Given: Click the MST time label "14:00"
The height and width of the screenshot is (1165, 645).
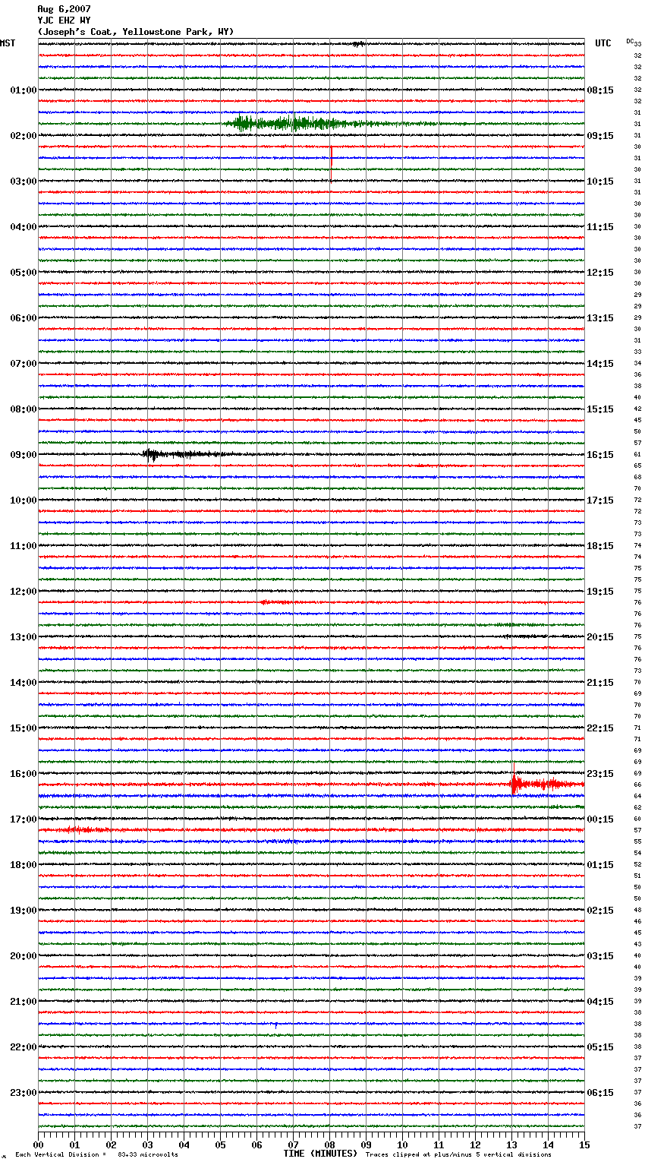Looking at the screenshot, I should (24, 683).
